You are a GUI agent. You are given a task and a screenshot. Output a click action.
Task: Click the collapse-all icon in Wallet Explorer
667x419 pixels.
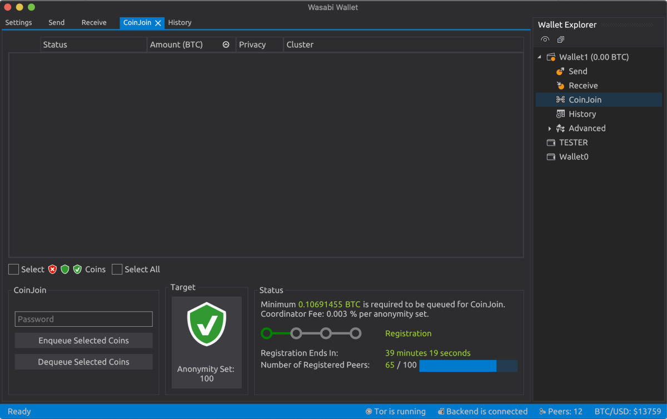[x=561, y=39]
